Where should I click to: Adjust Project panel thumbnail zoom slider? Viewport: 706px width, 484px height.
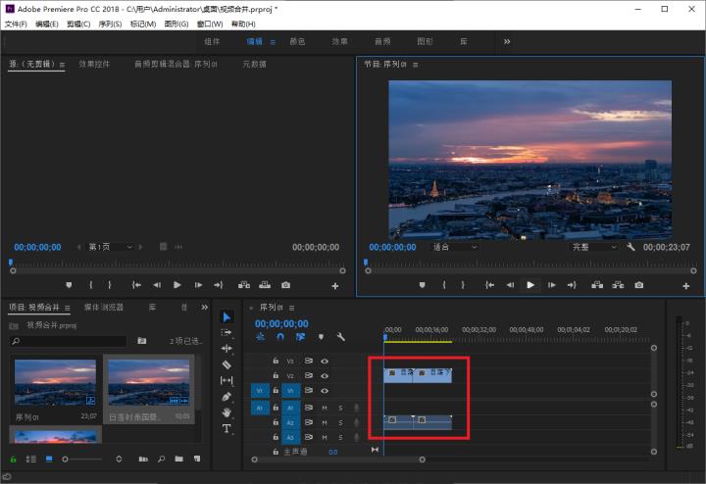(x=83, y=460)
